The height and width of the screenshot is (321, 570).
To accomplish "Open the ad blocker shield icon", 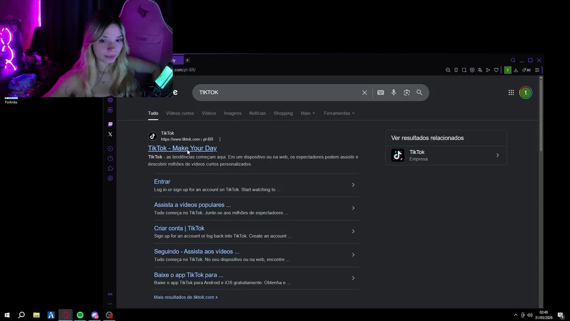I will click(472, 70).
